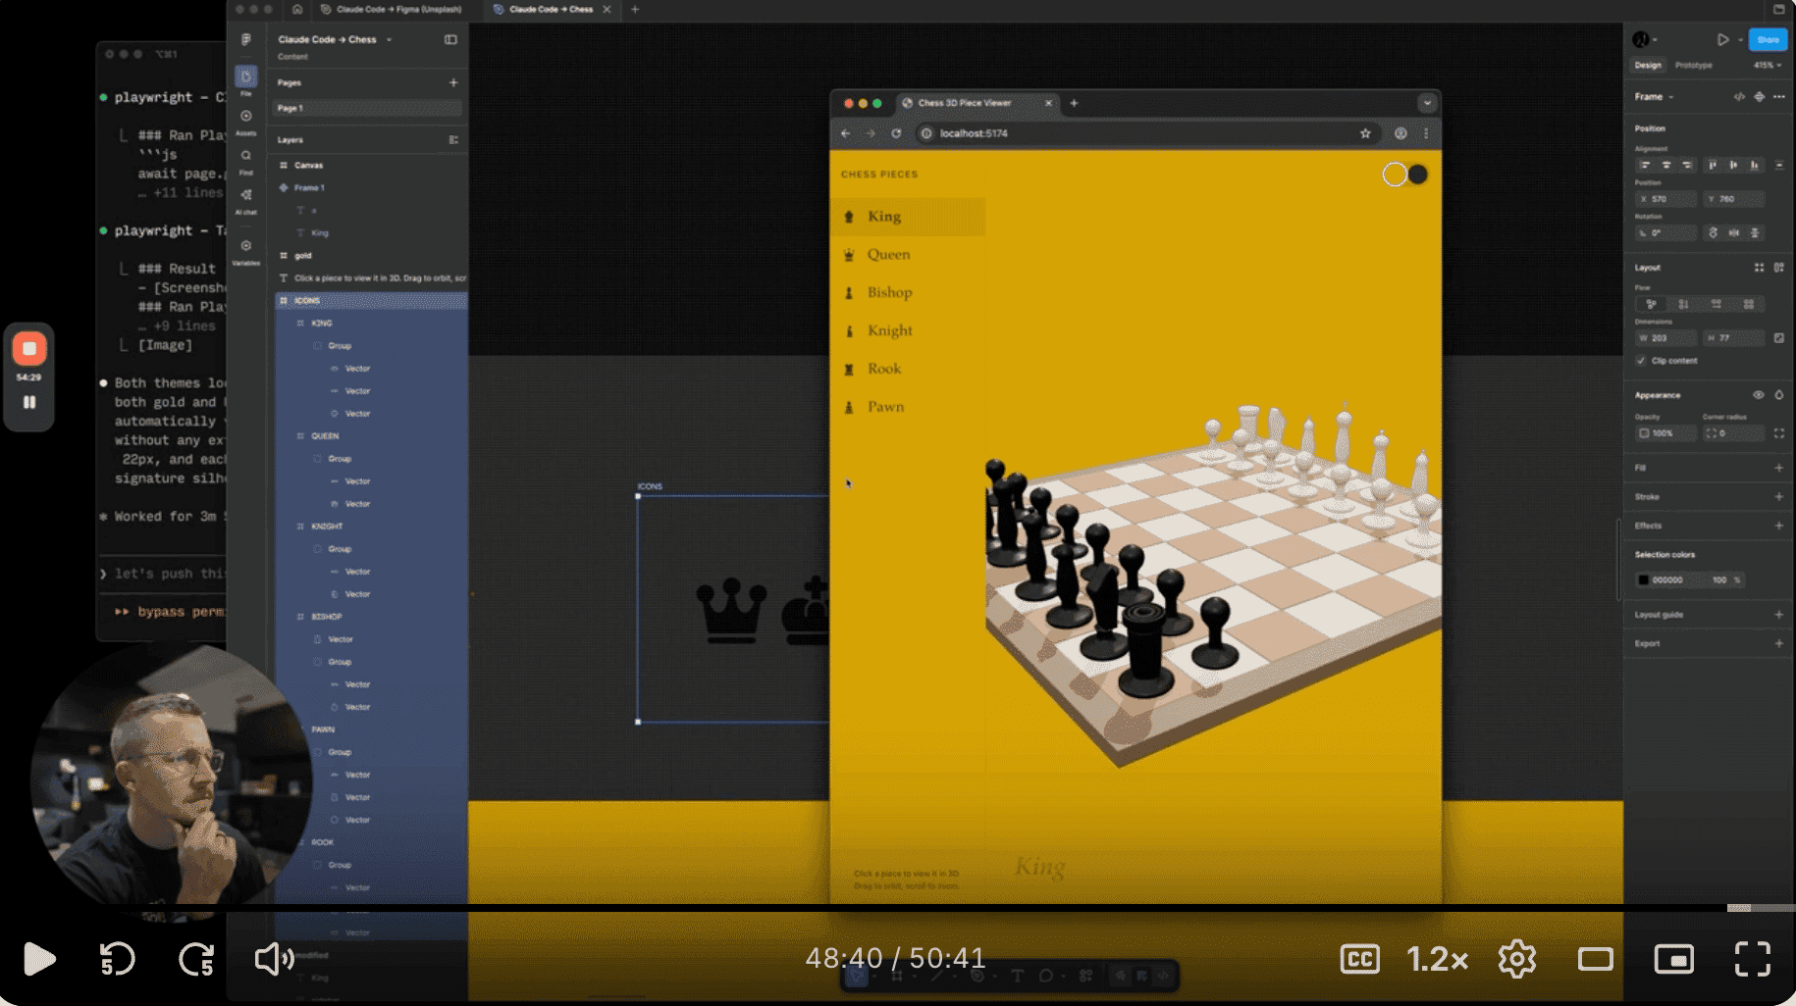1796x1006 pixels.
Task: Open more options ellipsis in Frame header
Action: pos(1779,96)
